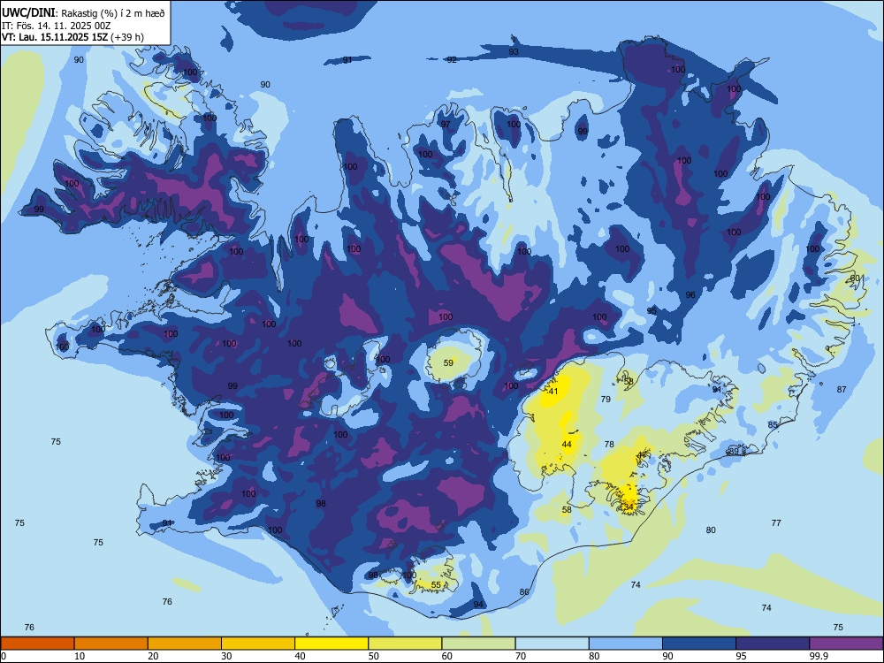This screenshot has height=663, width=884.
Task: Pick the 70–80 pale blue legend swatch
Action: (x=552, y=644)
